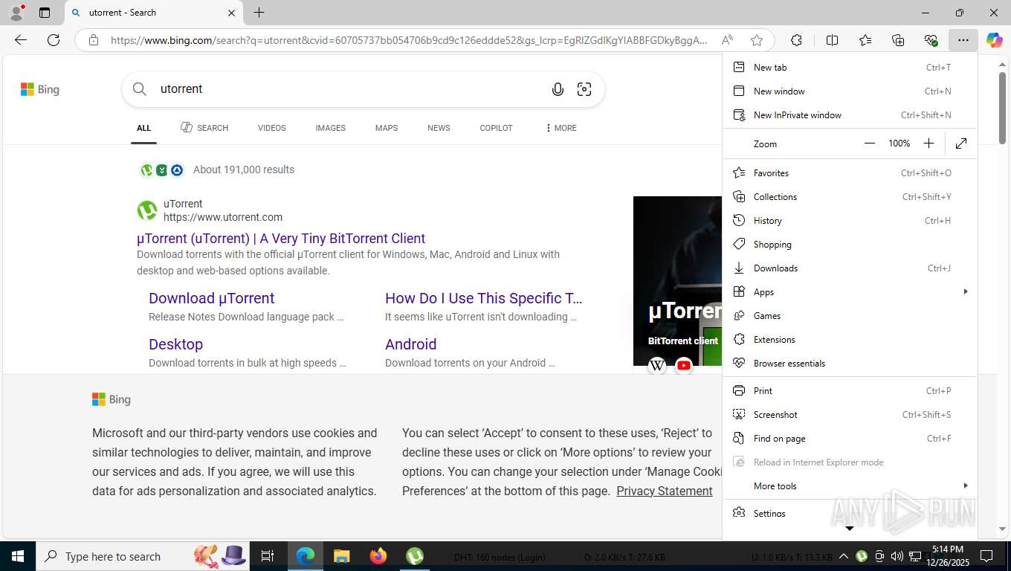Add page to favorites star icon
Screen dimensions: 1011x571
pyautogui.click(x=757, y=40)
